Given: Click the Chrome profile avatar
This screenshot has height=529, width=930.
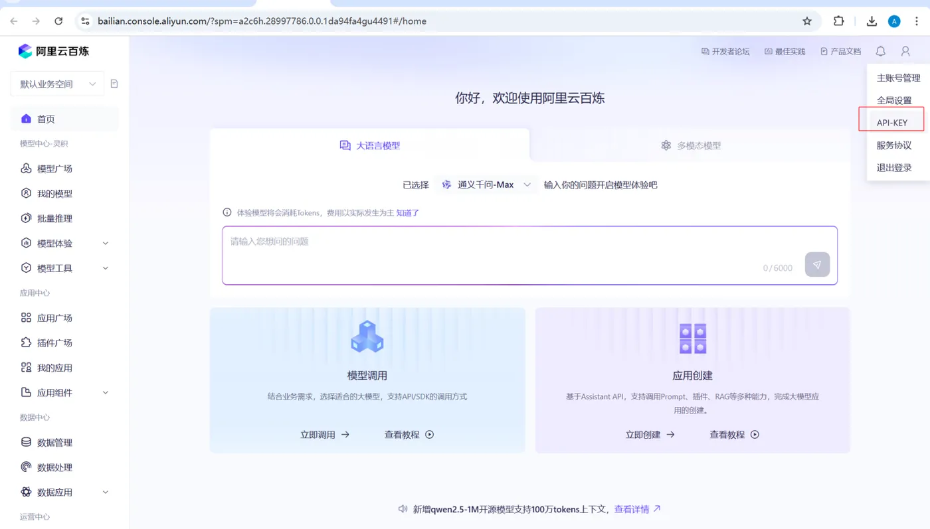Looking at the screenshot, I should pos(894,21).
